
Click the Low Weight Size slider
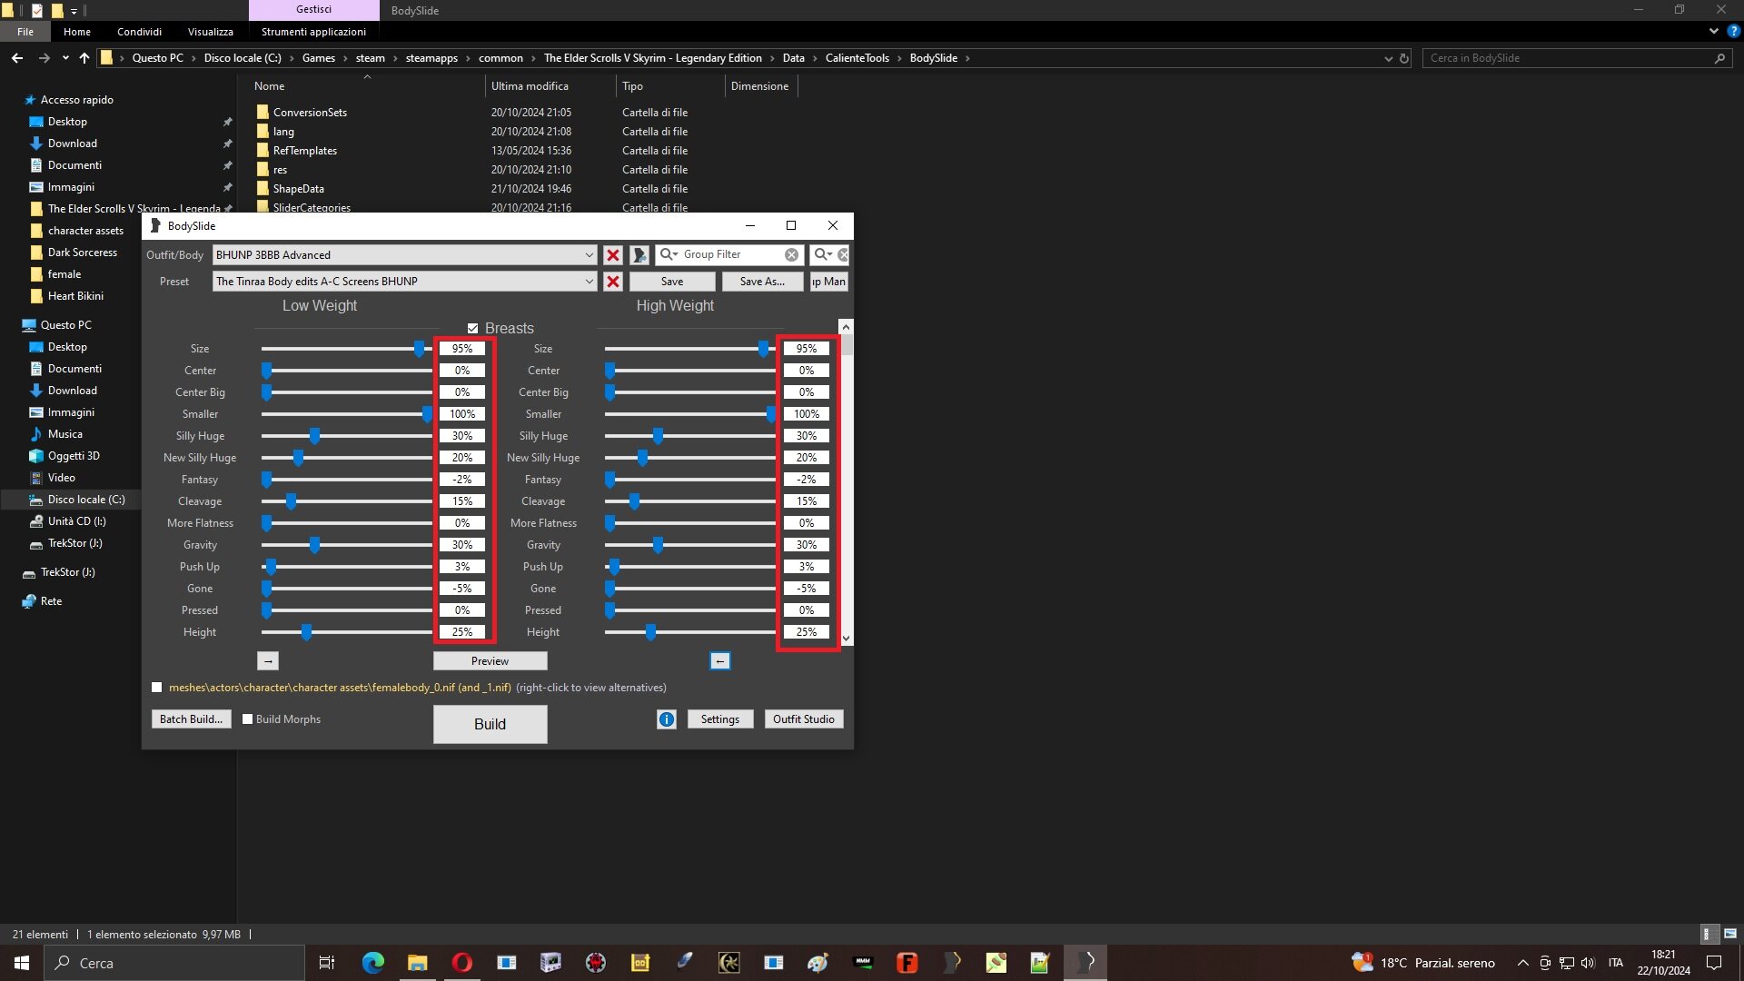click(347, 349)
